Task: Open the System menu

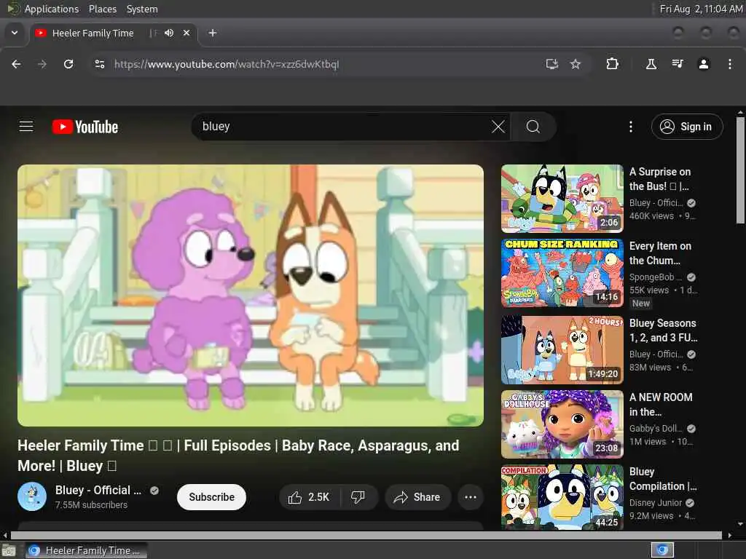Action: (x=142, y=9)
